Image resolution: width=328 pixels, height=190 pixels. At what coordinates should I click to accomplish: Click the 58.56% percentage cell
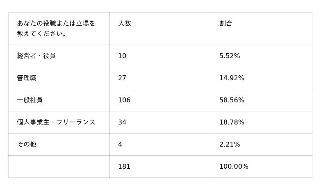tap(232, 100)
